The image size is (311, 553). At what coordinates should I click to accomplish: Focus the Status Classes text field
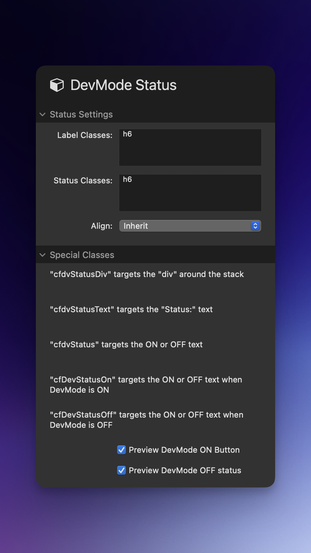[x=190, y=193]
